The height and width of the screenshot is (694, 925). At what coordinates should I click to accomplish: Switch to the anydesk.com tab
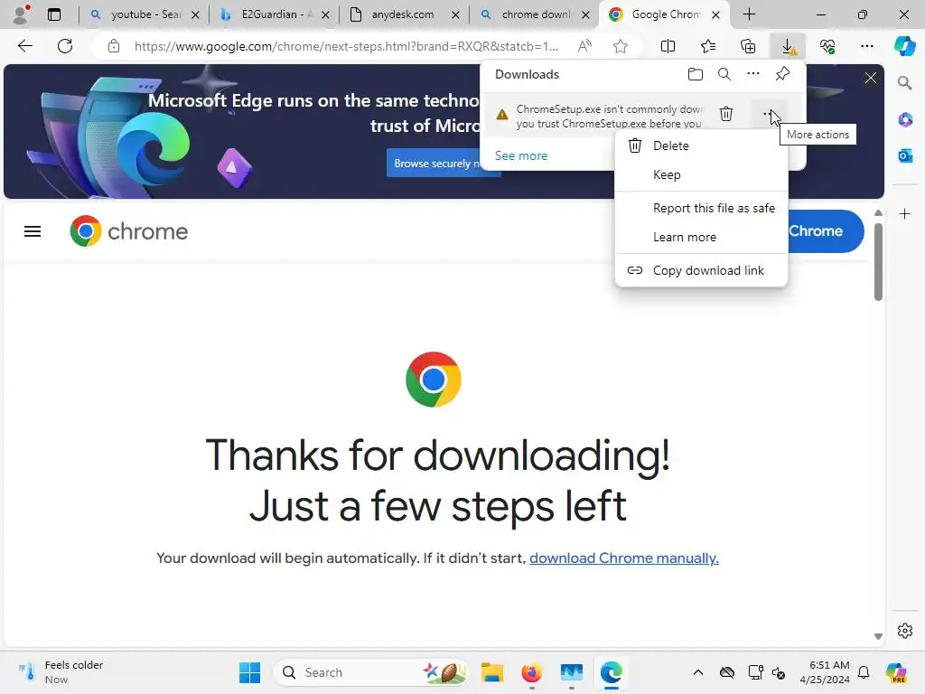coord(404,14)
